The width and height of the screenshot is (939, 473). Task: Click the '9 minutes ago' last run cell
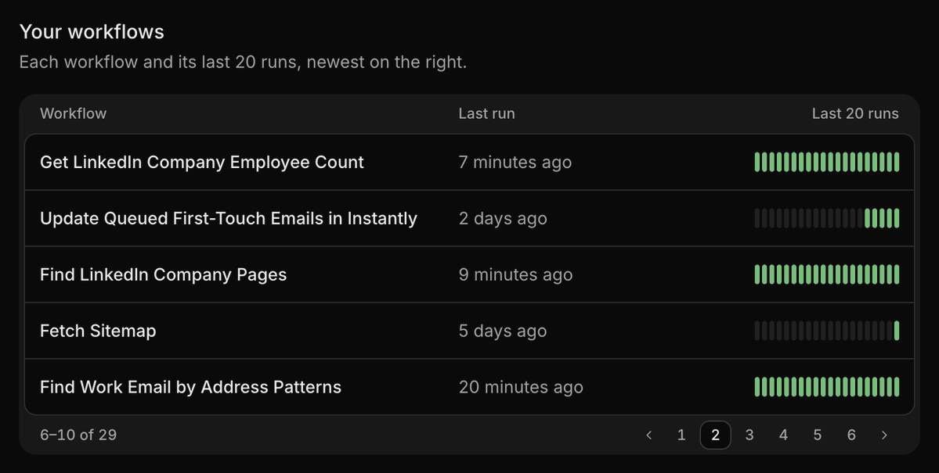515,274
